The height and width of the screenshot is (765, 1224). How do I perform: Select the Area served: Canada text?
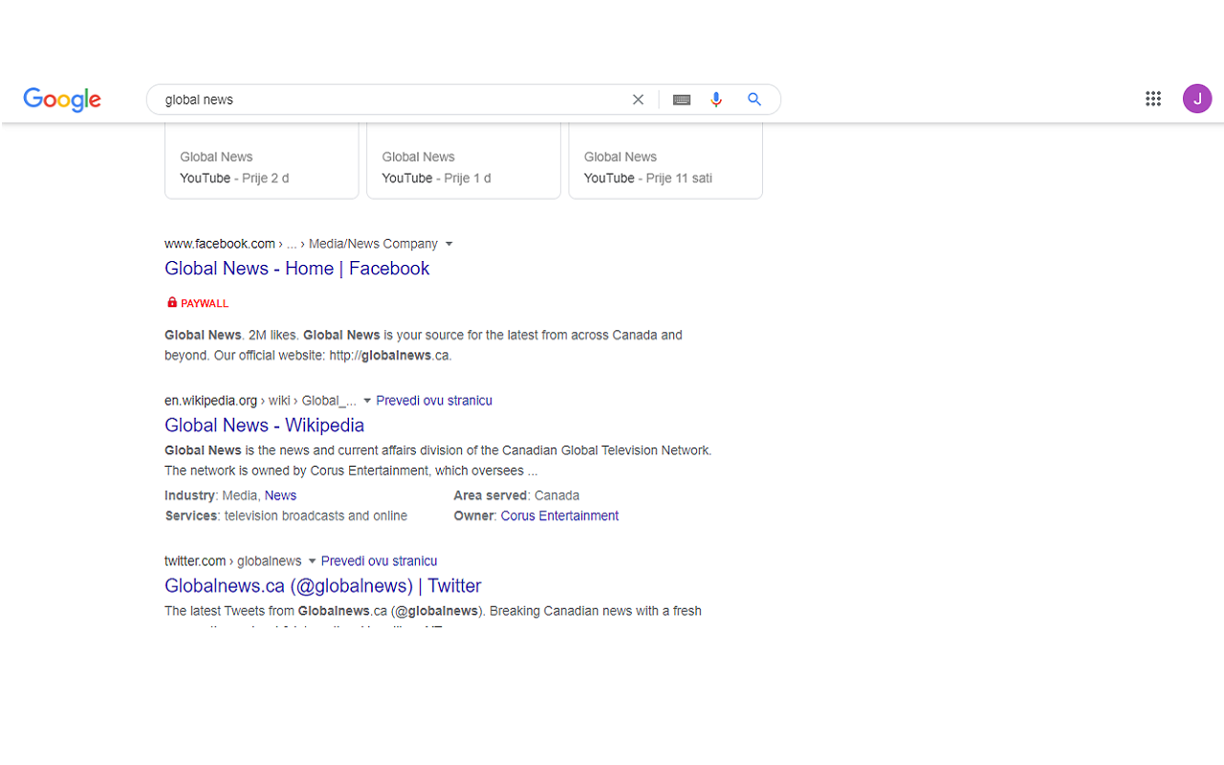(x=516, y=495)
